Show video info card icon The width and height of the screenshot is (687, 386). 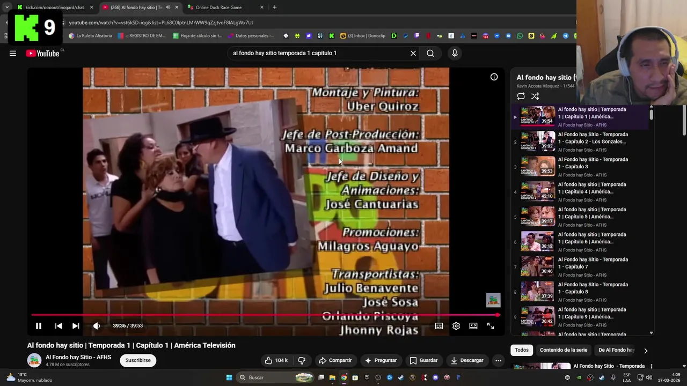pyautogui.click(x=494, y=77)
